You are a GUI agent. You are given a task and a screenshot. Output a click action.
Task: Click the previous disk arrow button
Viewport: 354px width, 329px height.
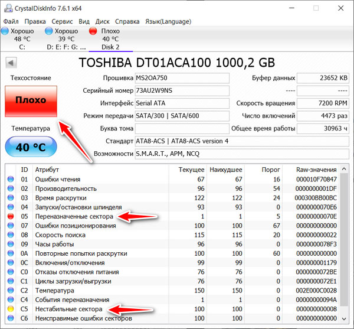pyautogui.click(x=11, y=63)
